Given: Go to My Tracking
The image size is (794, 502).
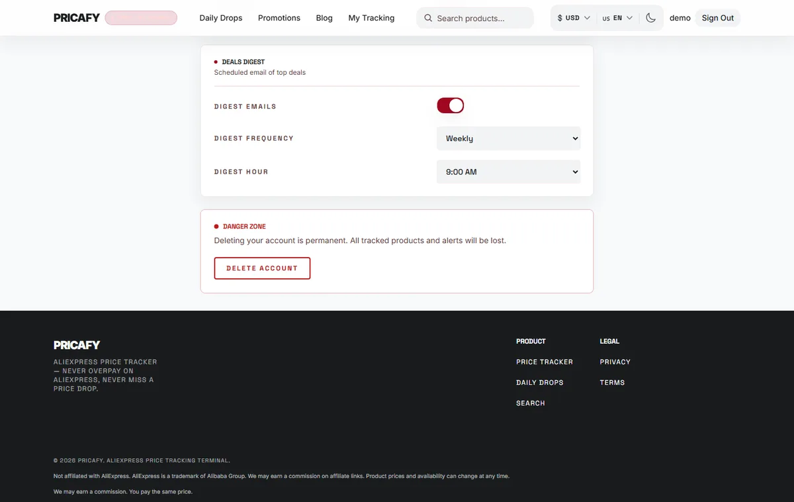Looking at the screenshot, I should [371, 18].
